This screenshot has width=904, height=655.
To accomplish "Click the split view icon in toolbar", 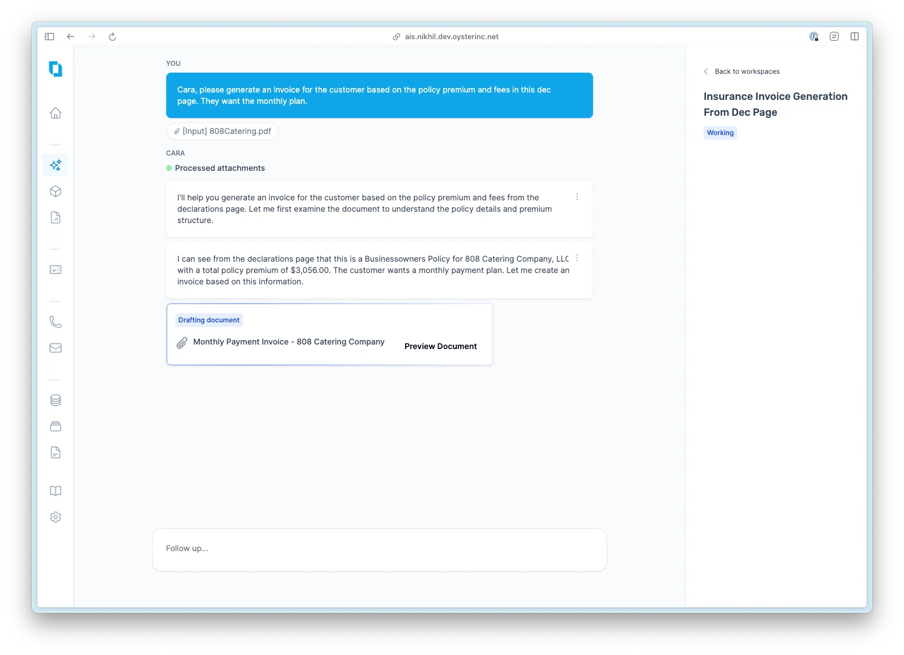I will pyautogui.click(x=855, y=36).
